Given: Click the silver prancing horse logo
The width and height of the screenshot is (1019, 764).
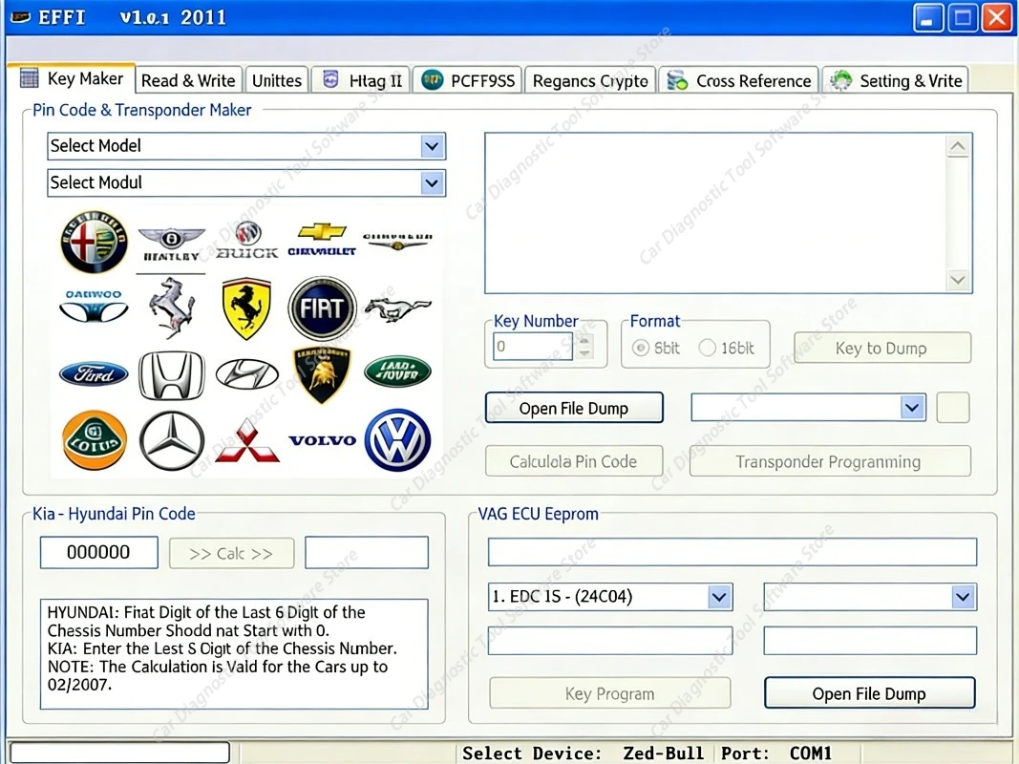Looking at the screenshot, I should coord(171,308).
